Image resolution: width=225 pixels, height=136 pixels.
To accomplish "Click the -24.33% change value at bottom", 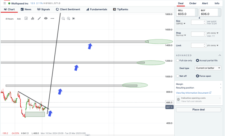I will (15, 133).
